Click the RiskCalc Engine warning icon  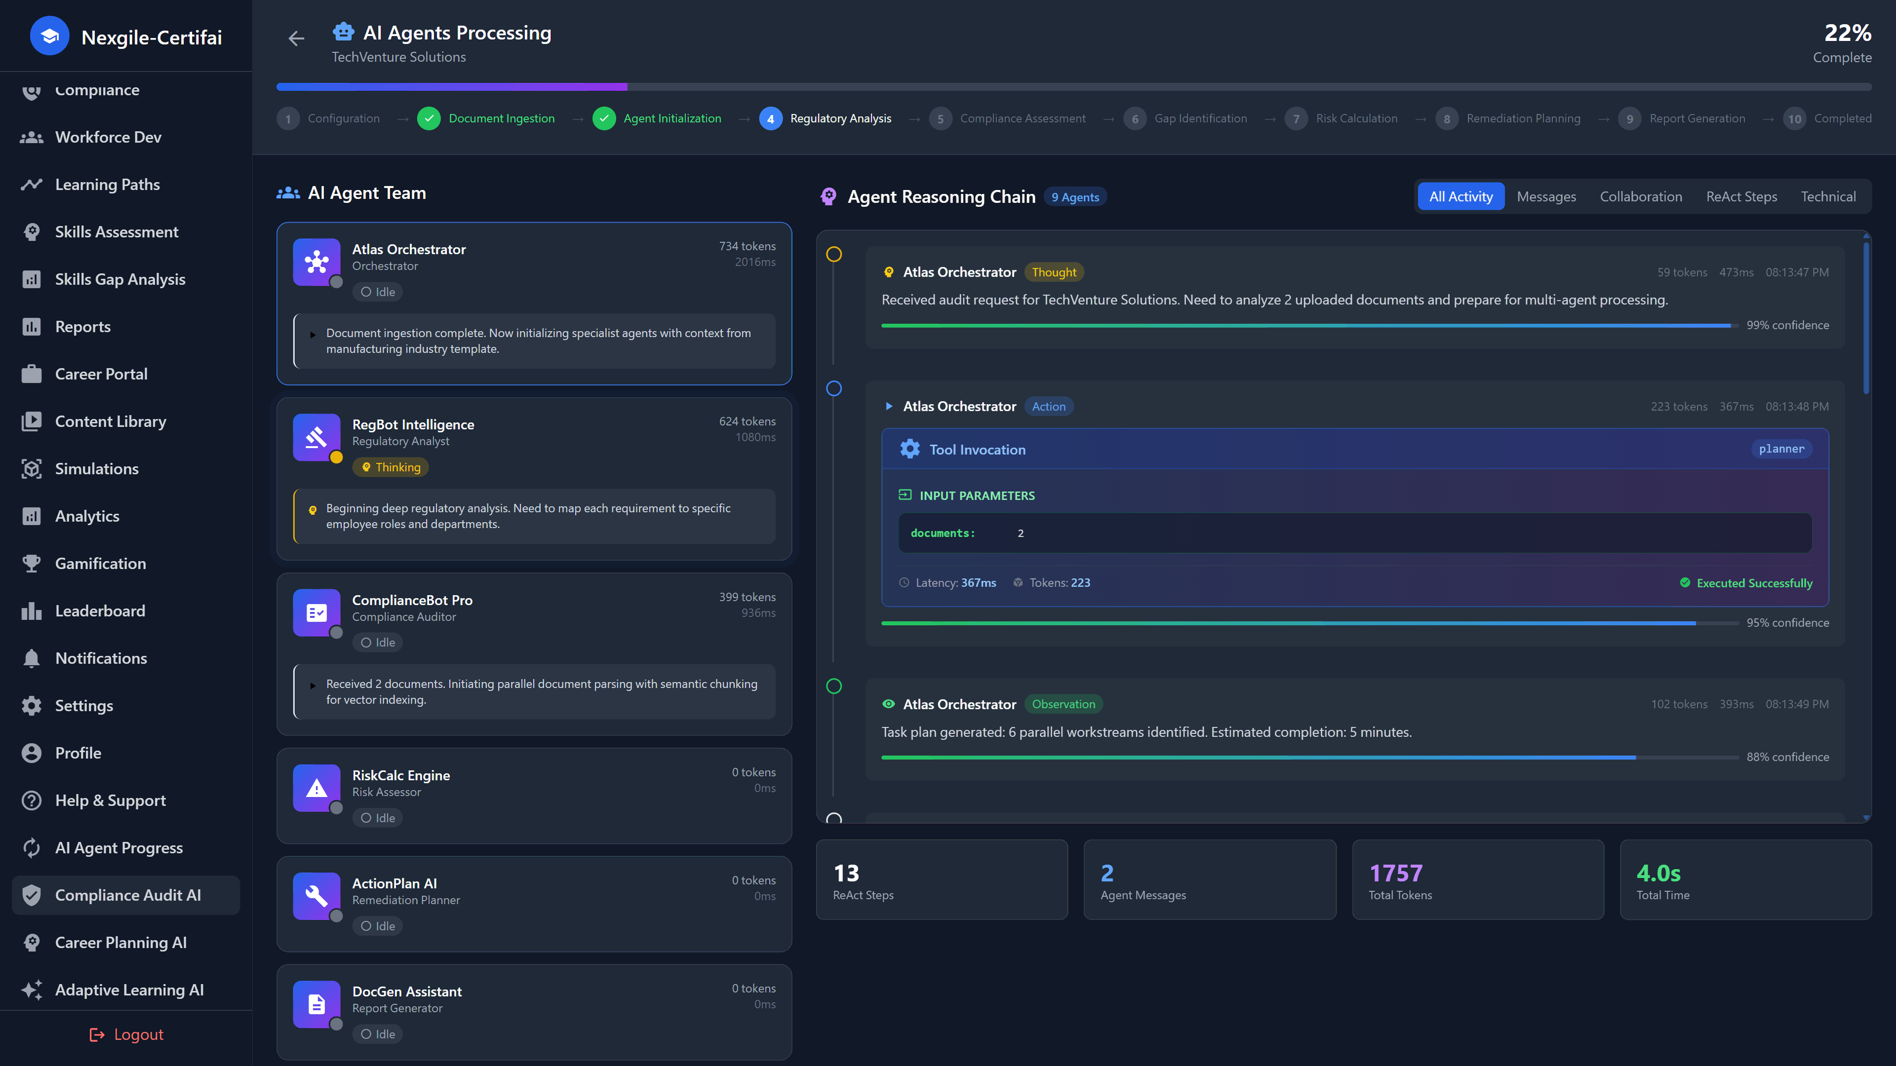(x=316, y=788)
